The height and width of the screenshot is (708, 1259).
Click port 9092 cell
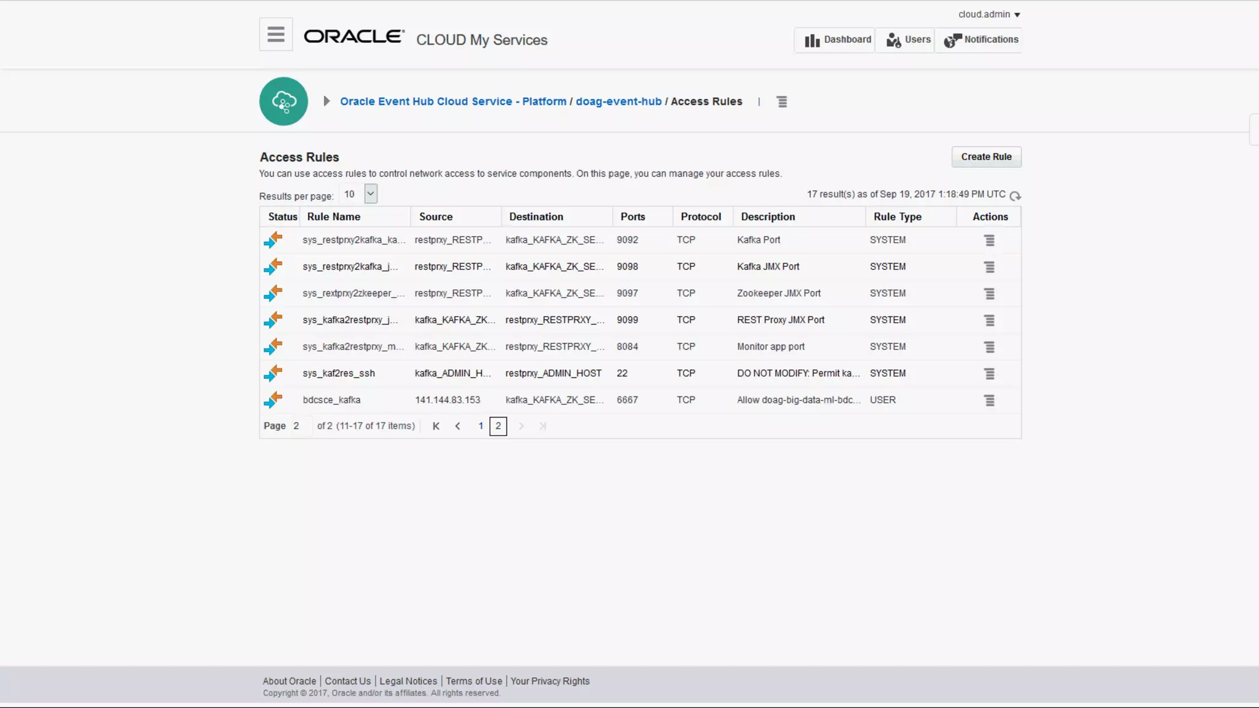coord(627,240)
